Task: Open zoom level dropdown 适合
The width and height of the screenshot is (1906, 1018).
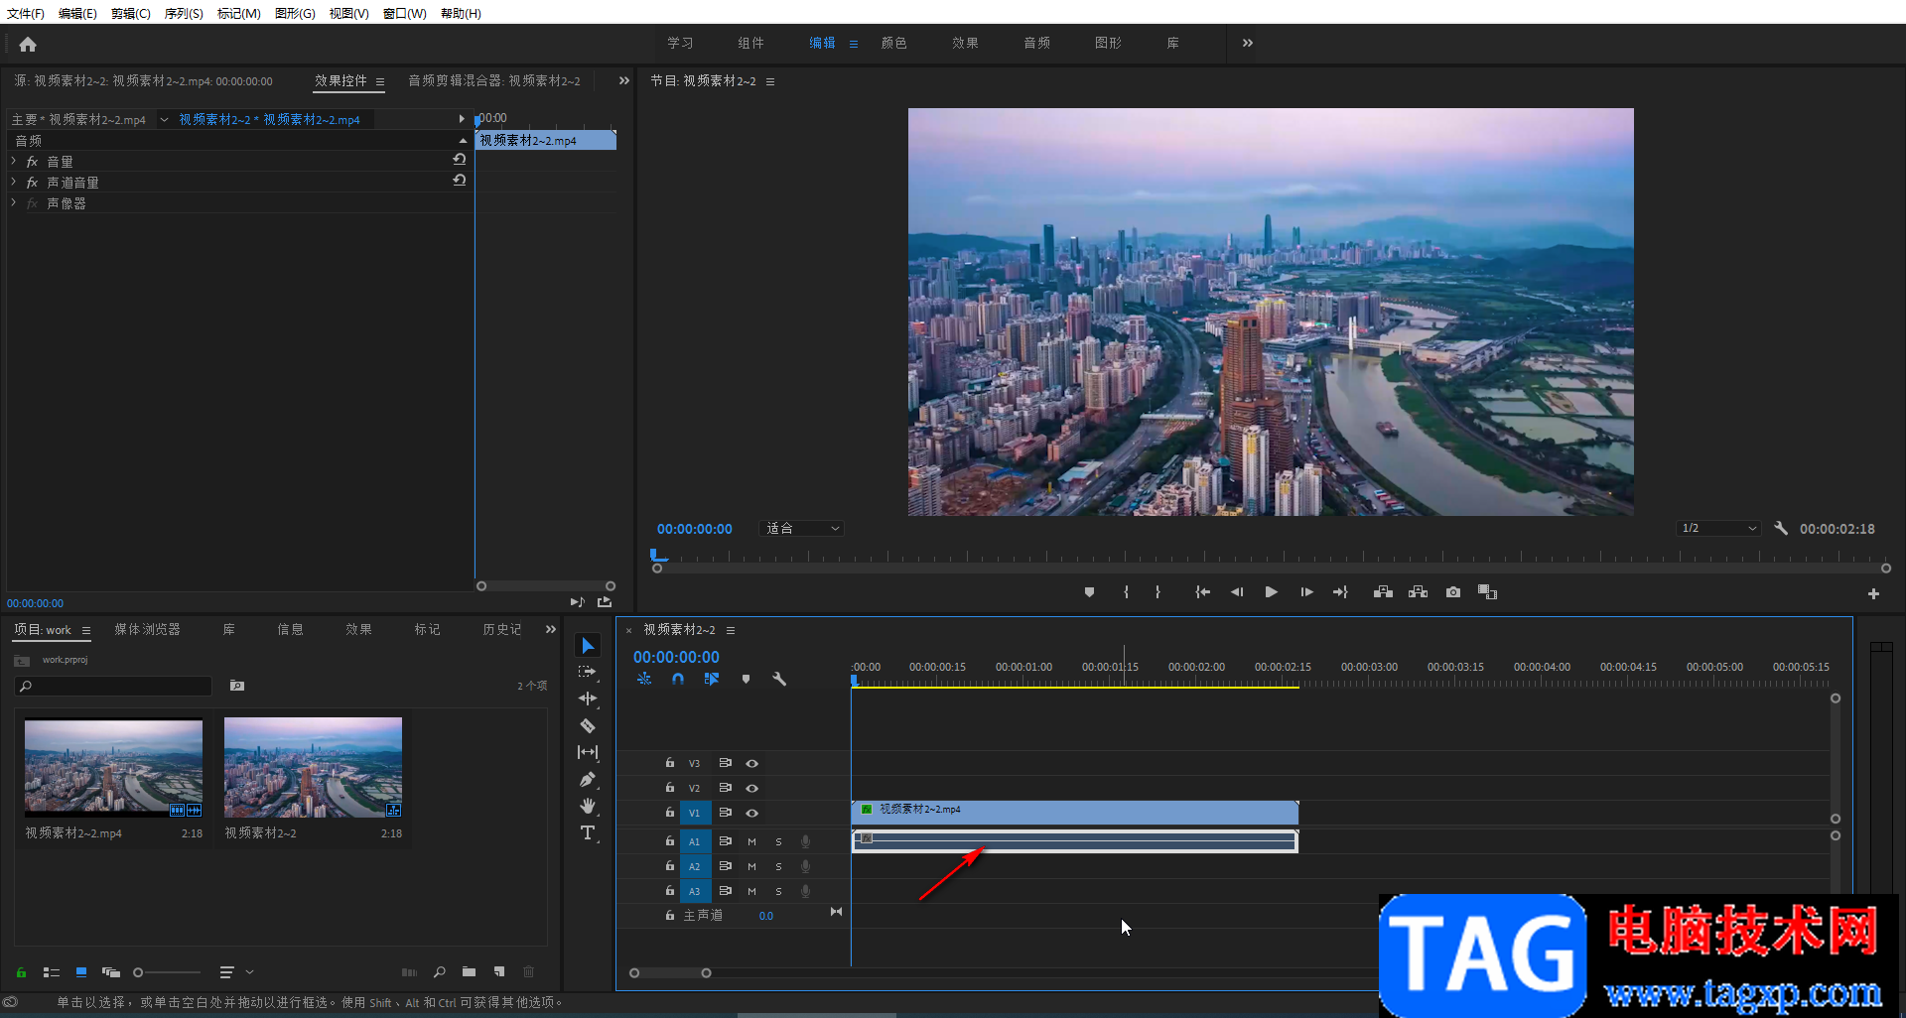Action: click(802, 529)
